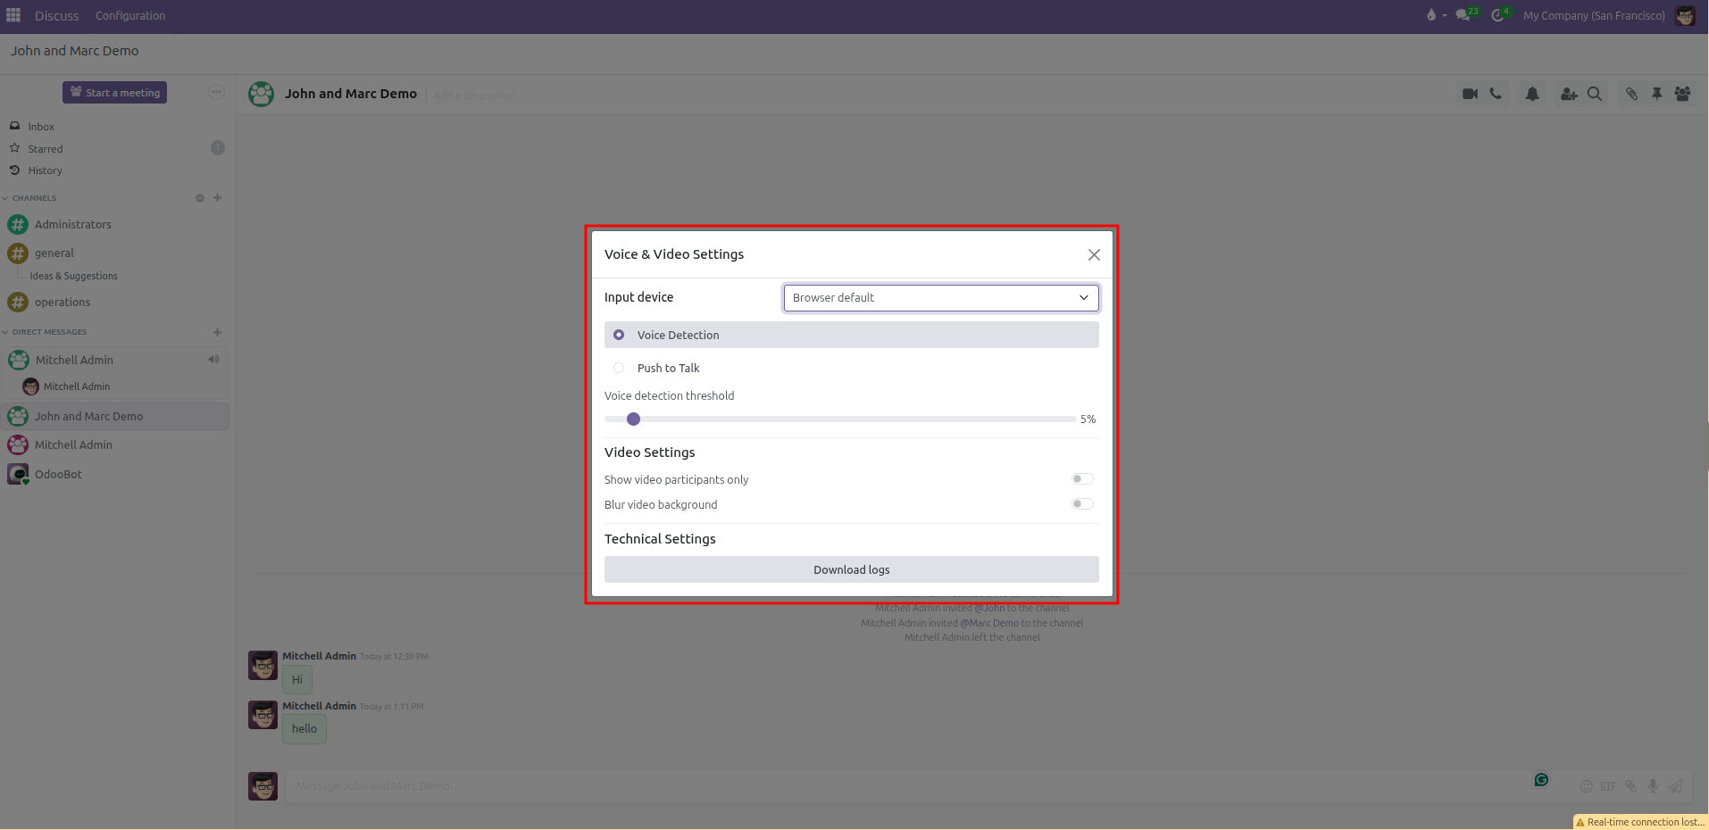Click the emoji smiley icon in composer
The height and width of the screenshot is (830, 1709).
[x=1586, y=786]
